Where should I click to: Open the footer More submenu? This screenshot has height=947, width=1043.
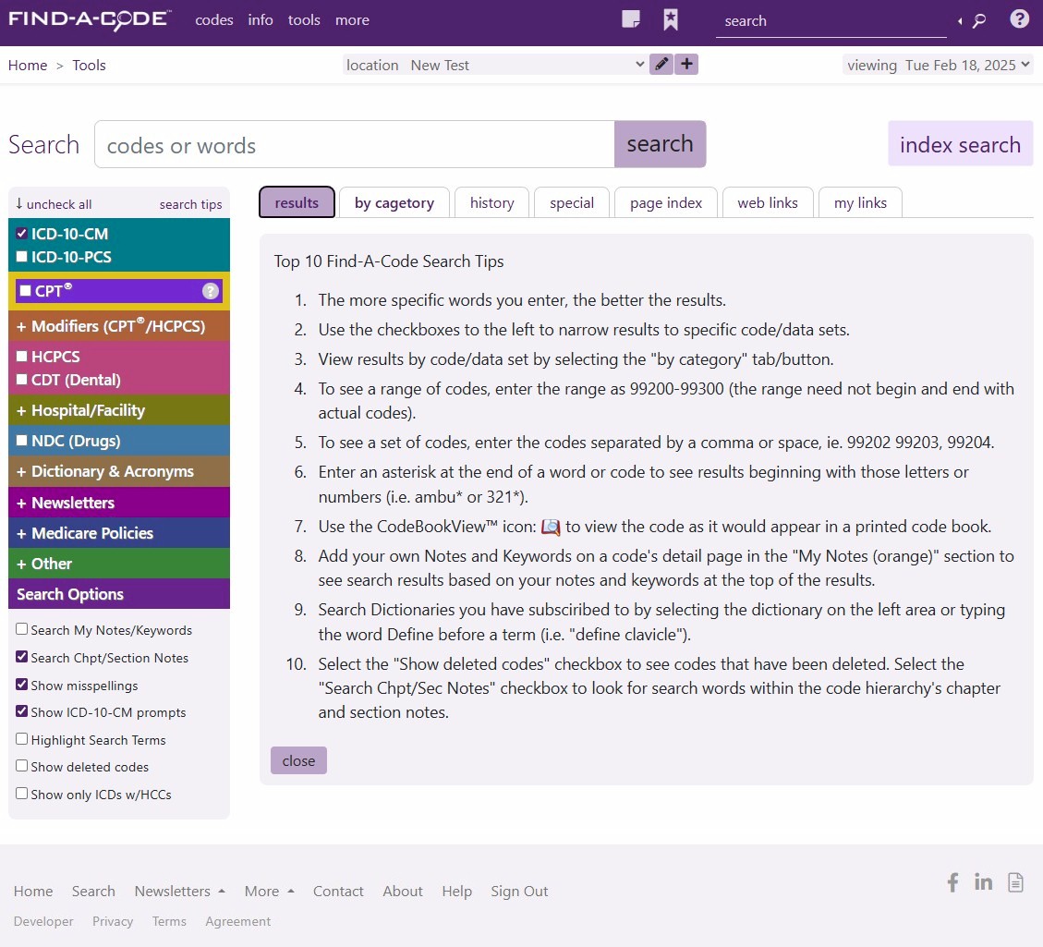click(x=270, y=892)
